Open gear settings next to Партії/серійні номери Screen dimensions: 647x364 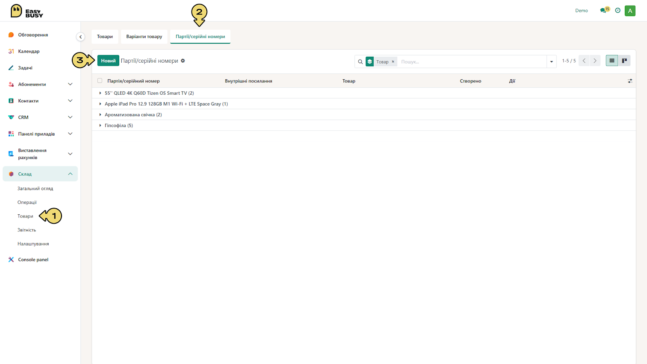183,61
